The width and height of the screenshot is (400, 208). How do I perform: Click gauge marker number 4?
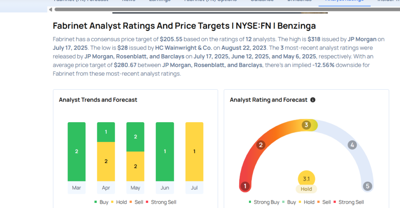click(x=352, y=145)
